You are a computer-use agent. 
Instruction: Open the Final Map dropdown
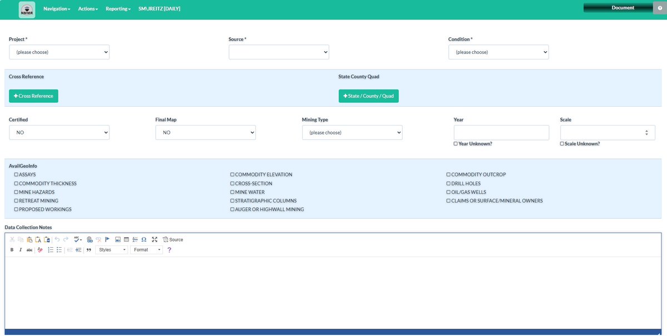[x=205, y=133]
